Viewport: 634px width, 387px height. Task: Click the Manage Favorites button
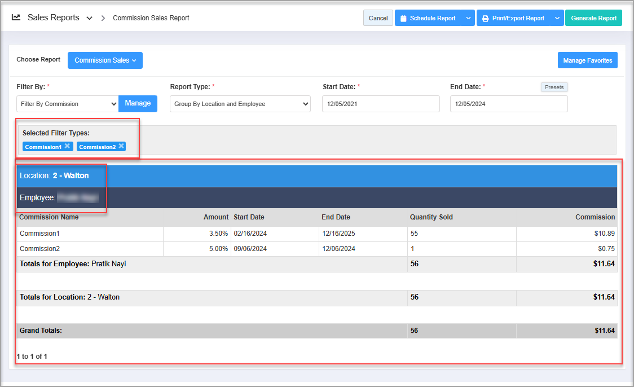pos(587,60)
